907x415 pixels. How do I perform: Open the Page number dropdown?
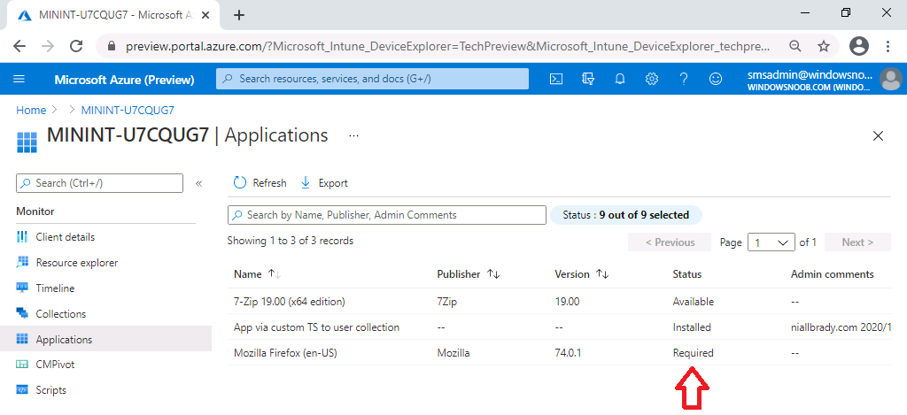(771, 242)
